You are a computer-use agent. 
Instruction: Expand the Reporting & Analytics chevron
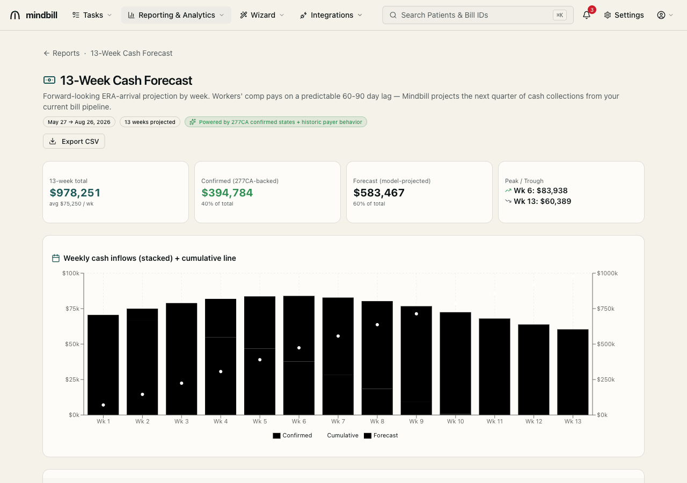(x=222, y=15)
